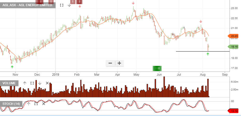Click the green up arrow signal in August

208,54
